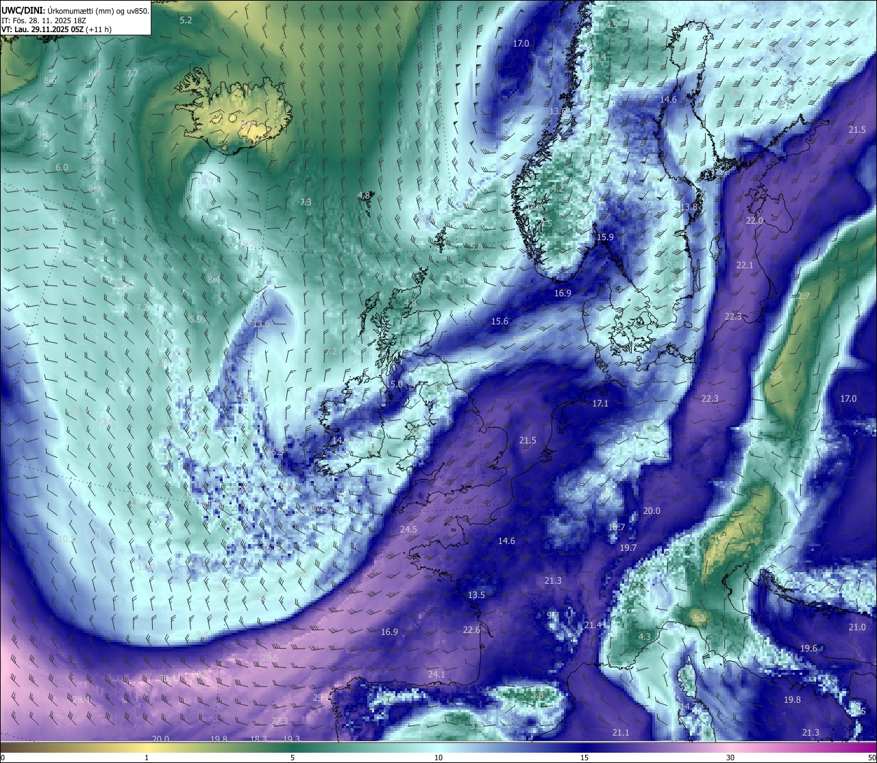
Task: Click the color scale tick label 5
Action: (x=293, y=758)
